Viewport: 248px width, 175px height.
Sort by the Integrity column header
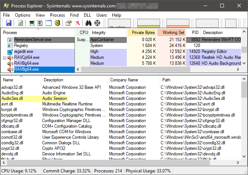(x=108, y=33)
